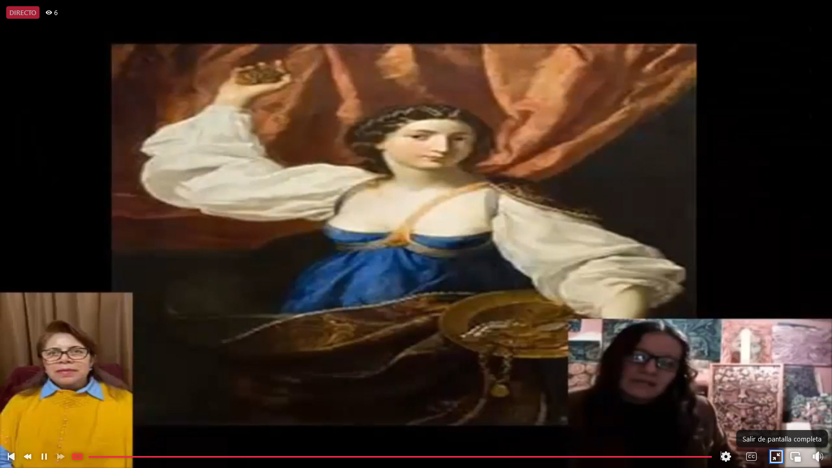
Task: Toggle closed captions (CC)
Action: [751, 457]
